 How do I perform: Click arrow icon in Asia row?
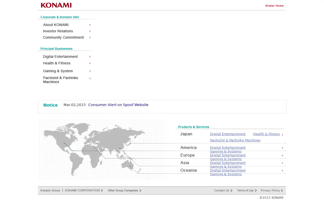(282, 163)
